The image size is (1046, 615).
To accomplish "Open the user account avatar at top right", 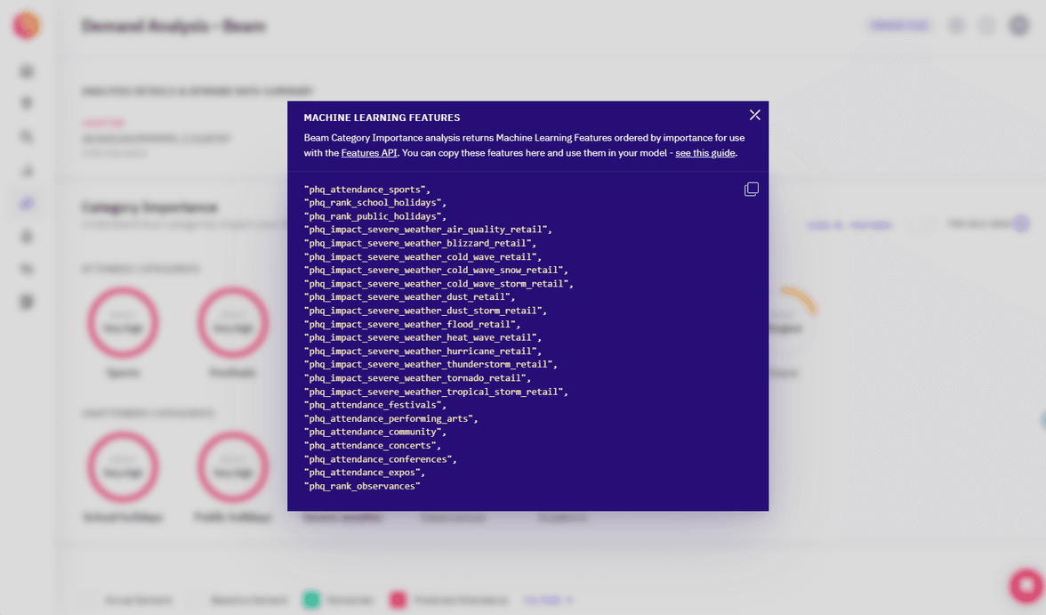I will 1018,25.
